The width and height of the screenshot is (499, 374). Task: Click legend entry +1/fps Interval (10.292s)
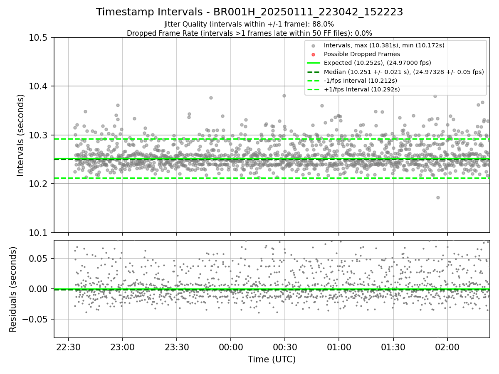362,89
